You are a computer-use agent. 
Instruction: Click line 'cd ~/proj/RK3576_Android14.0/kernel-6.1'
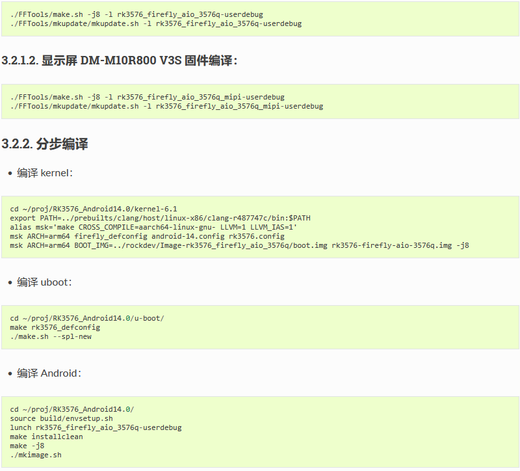(x=94, y=209)
